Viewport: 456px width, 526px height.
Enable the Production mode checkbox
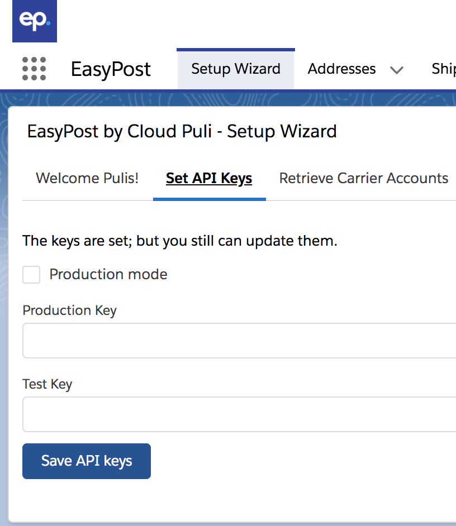pyautogui.click(x=31, y=275)
